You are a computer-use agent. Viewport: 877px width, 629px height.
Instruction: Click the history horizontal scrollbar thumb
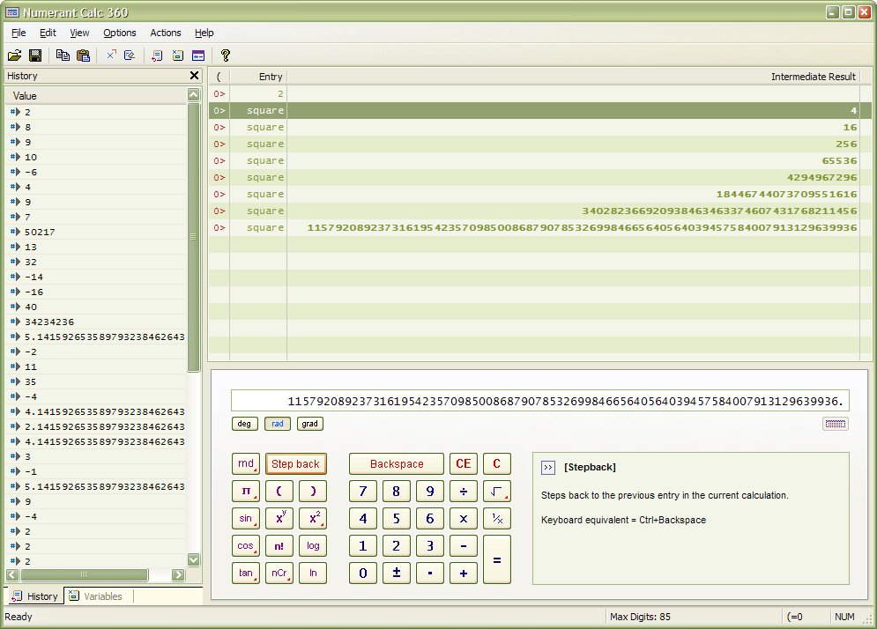[x=85, y=574]
